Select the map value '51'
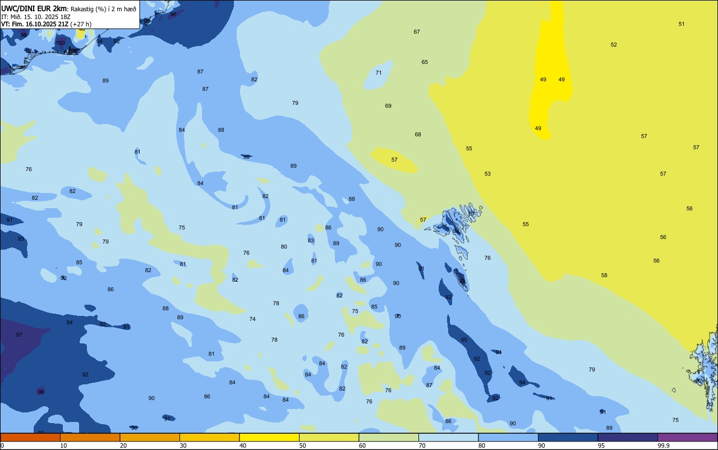 pyautogui.click(x=682, y=24)
